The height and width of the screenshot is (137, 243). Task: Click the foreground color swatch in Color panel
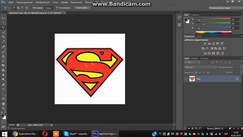pyautogui.click(x=186, y=19)
